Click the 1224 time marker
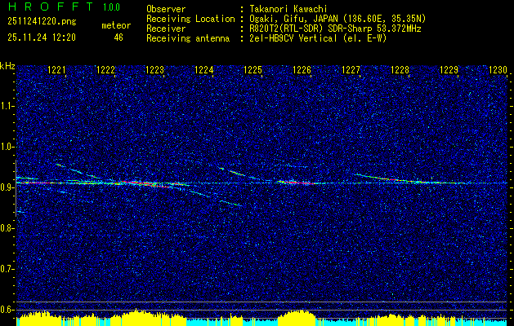This screenshot has width=514, height=326. pyautogui.click(x=204, y=70)
